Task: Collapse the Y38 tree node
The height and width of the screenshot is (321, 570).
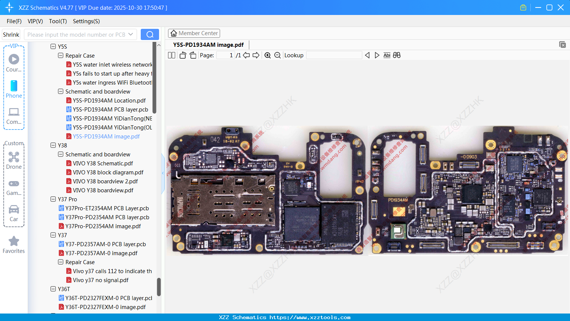Action: click(53, 145)
